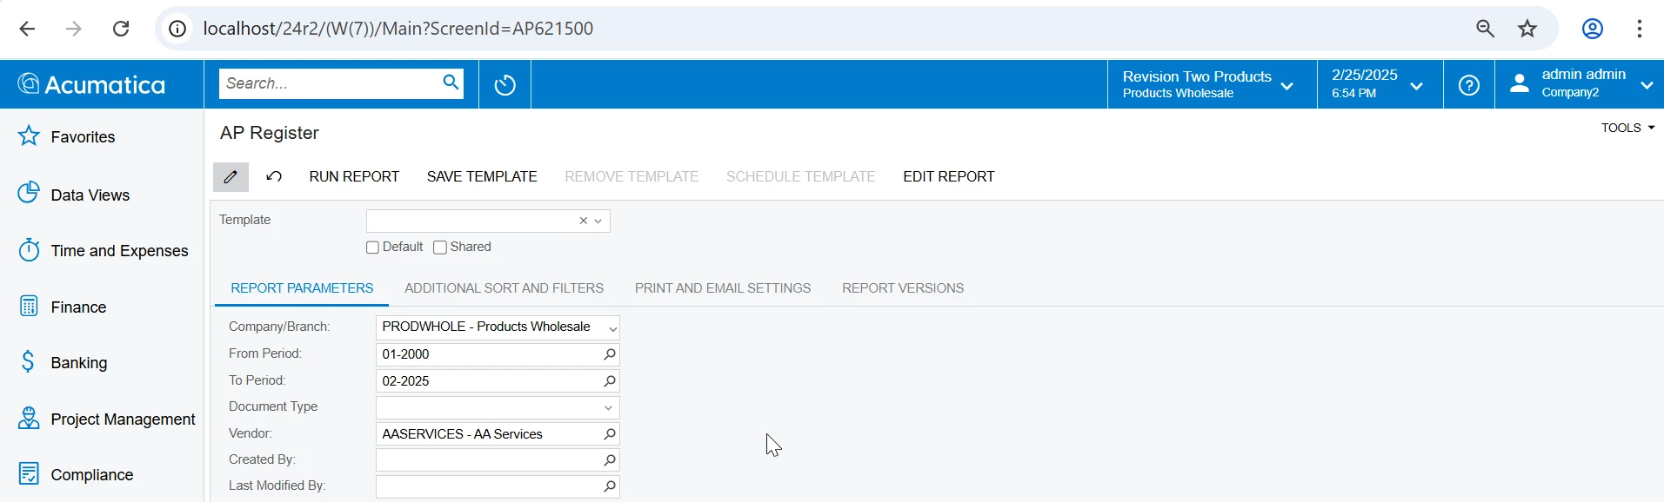Click the search magnifier icon
Viewport: 1664px width, 502px height.
451,83
